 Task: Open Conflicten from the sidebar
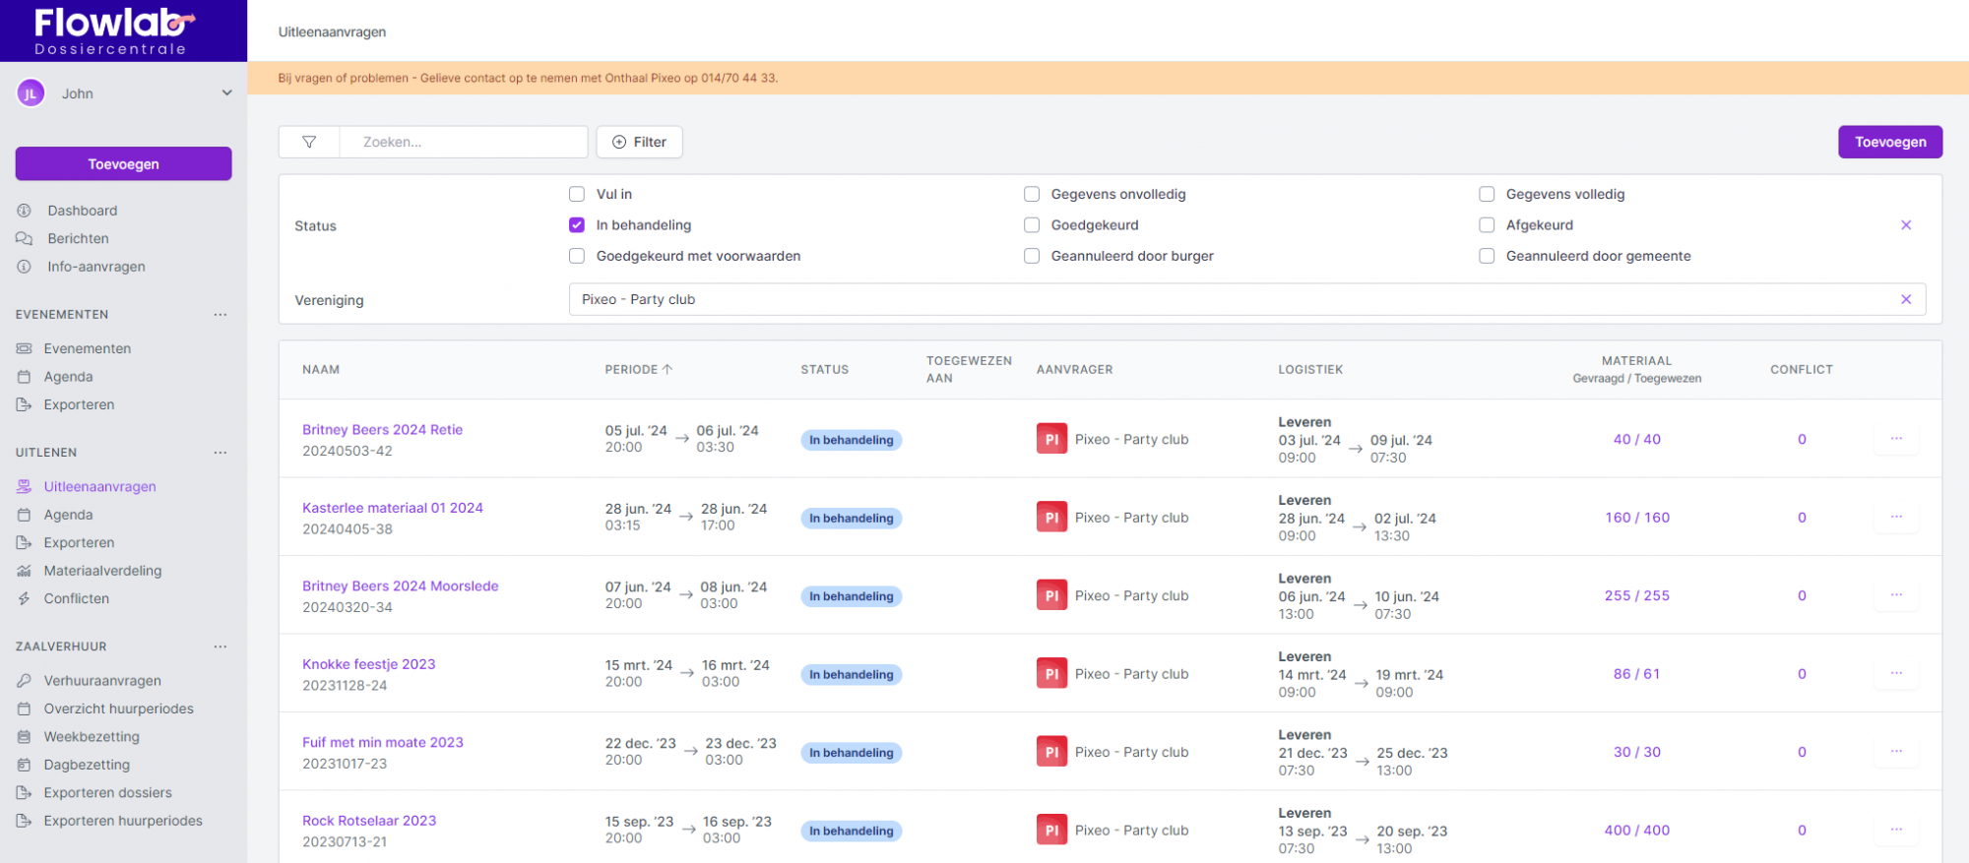pyautogui.click(x=76, y=598)
